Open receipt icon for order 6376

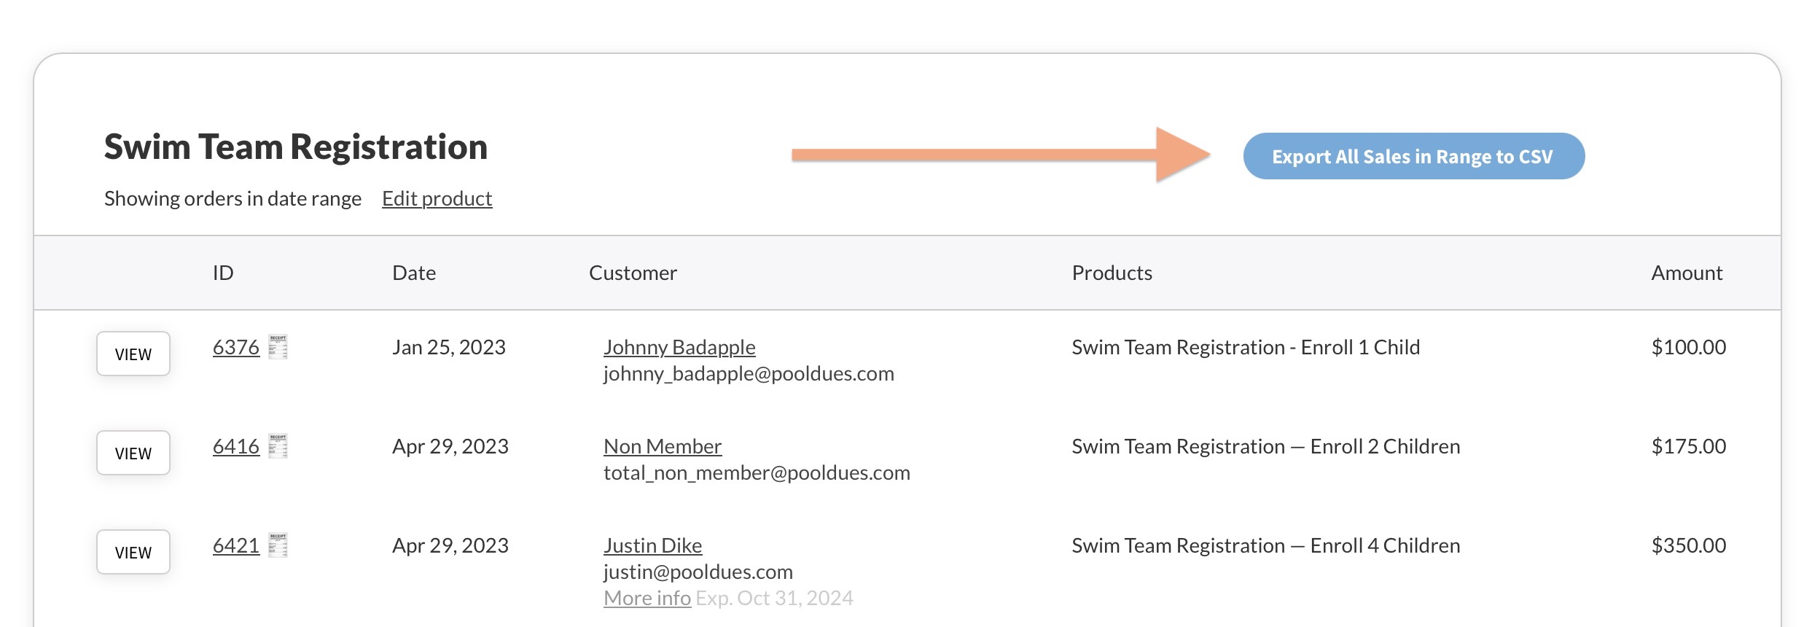(x=278, y=347)
